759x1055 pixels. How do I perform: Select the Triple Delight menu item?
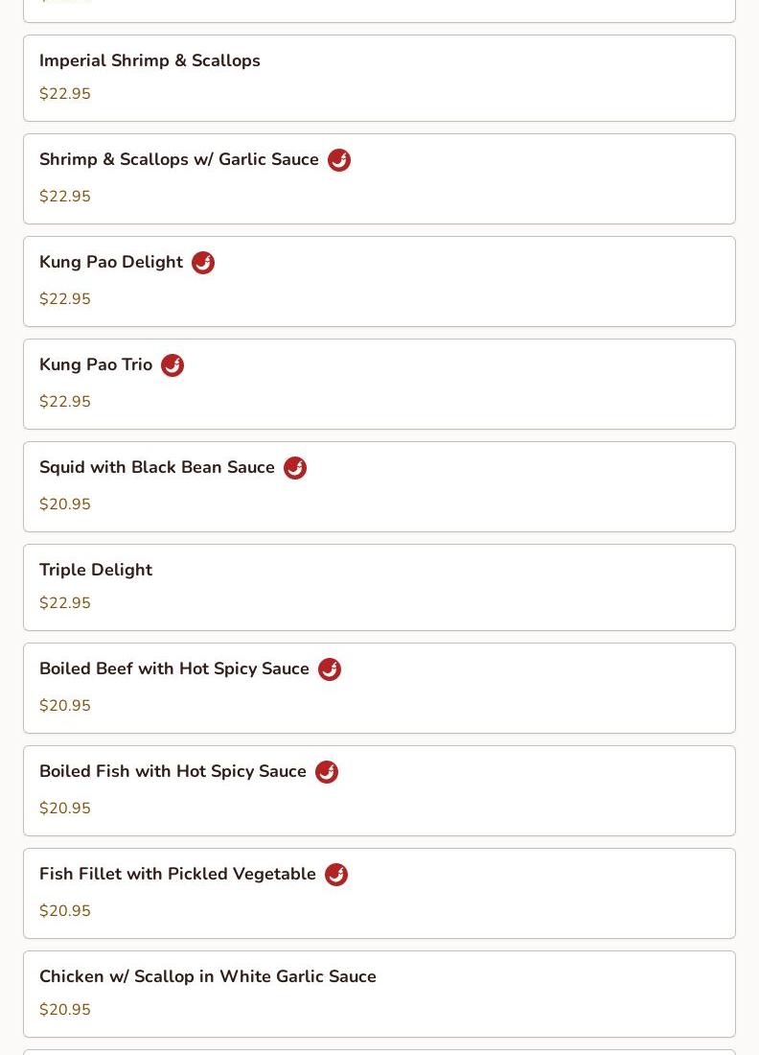(x=96, y=570)
